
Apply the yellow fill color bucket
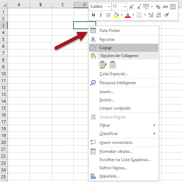(116, 15)
